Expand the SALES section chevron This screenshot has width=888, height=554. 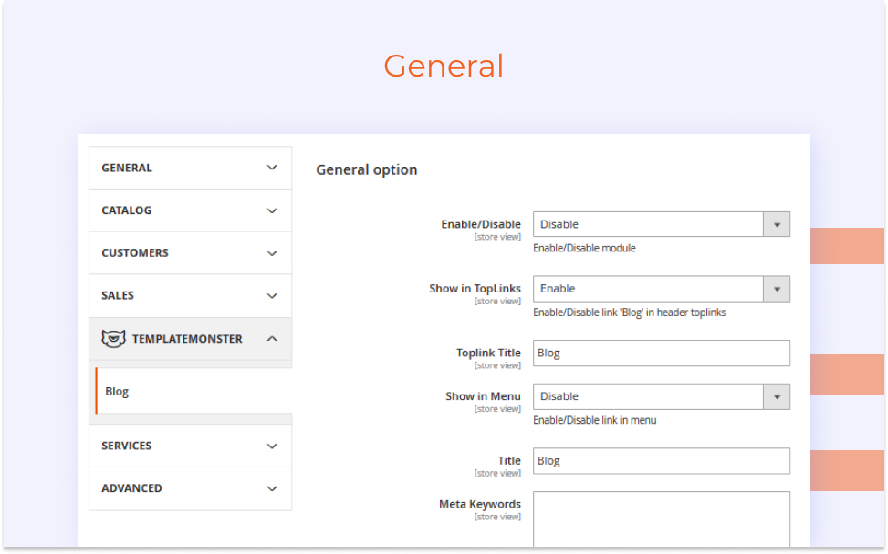pos(272,295)
